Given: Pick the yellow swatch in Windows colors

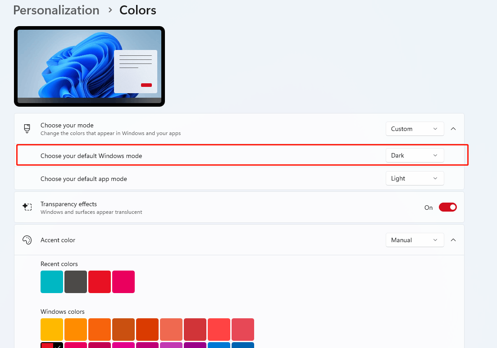Looking at the screenshot, I should click(x=51, y=329).
